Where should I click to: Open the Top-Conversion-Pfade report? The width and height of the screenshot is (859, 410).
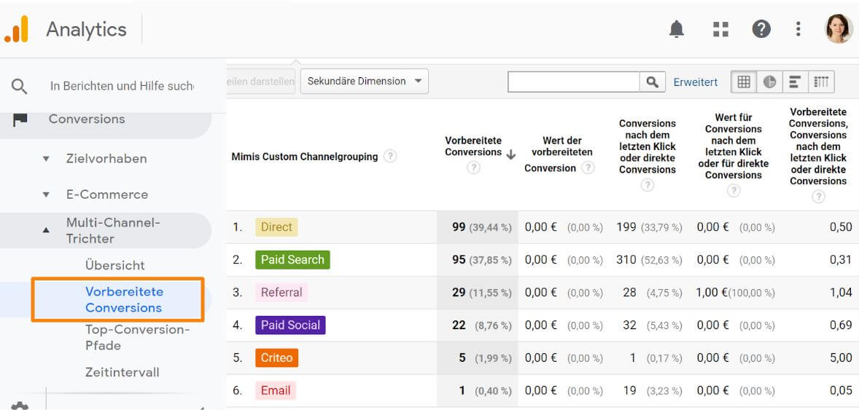point(137,337)
